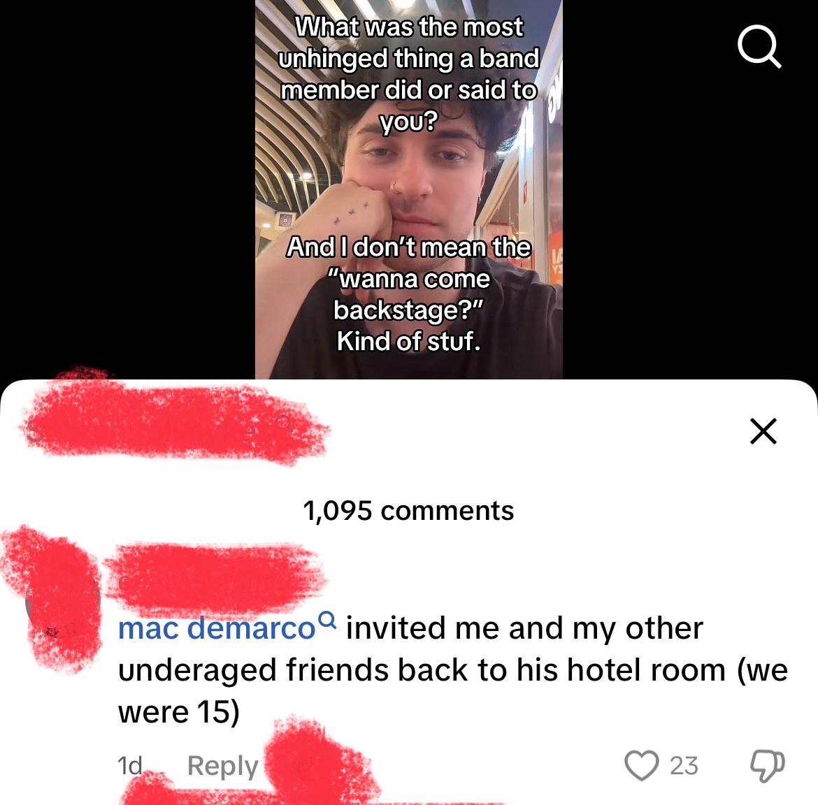This screenshot has width=818, height=805.
Task: Tap small magnifier beside mac demarco
Action: (x=327, y=619)
